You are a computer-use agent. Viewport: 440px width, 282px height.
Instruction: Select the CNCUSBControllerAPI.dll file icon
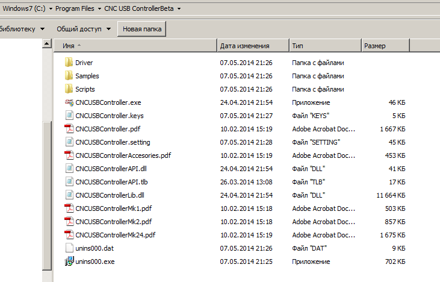pyautogui.click(x=69, y=169)
